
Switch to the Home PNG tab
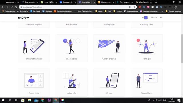coord(49,2)
